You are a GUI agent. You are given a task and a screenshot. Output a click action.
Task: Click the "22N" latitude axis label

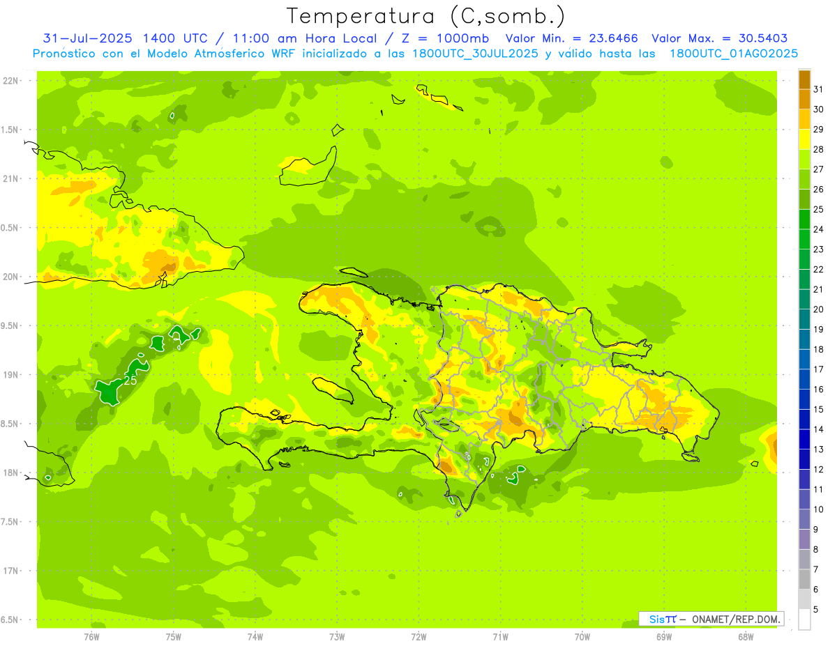(x=10, y=81)
